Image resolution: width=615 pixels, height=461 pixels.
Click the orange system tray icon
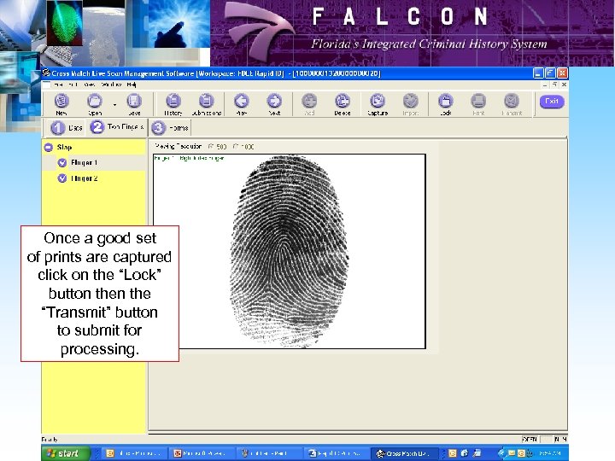pyautogui.click(x=521, y=453)
